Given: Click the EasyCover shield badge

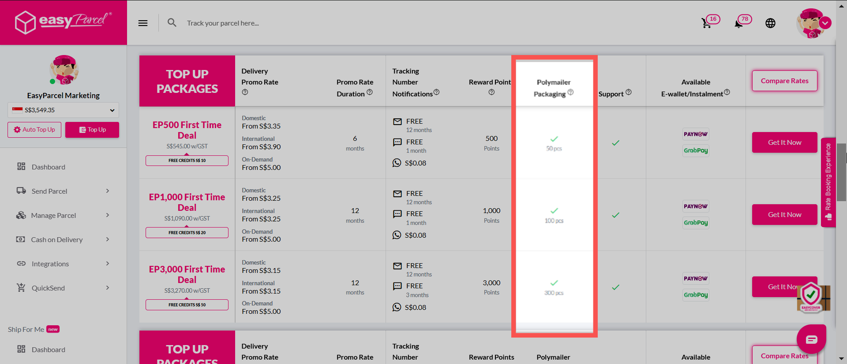Looking at the screenshot, I should click(x=811, y=297).
